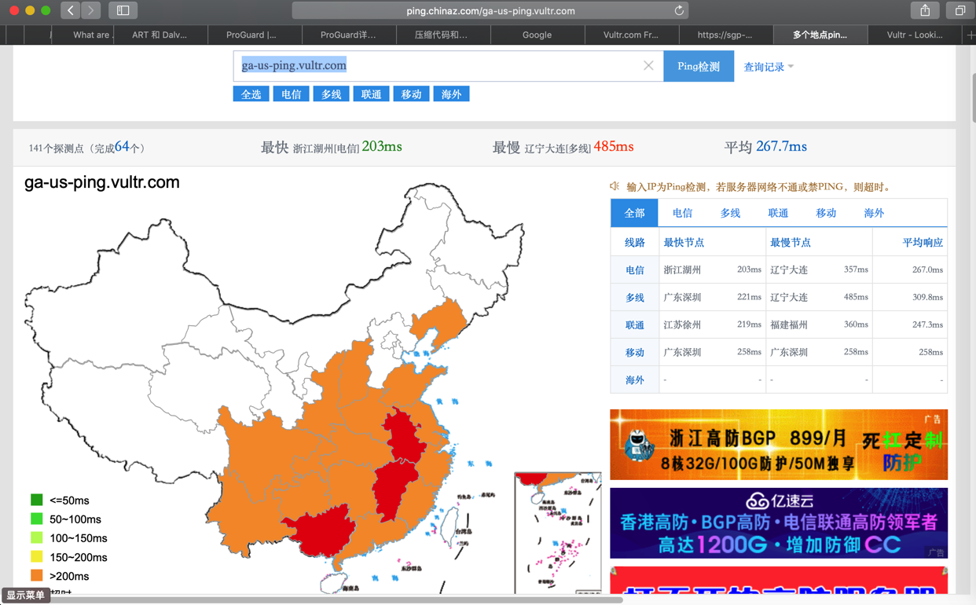Switch to Vultr - Looki... browser tab

click(915, 35)
